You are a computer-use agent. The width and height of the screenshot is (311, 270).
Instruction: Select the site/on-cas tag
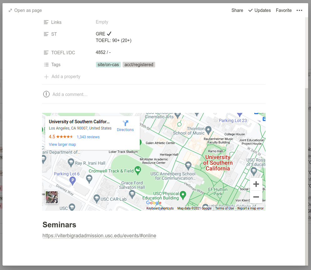click(x=108, y=65)
